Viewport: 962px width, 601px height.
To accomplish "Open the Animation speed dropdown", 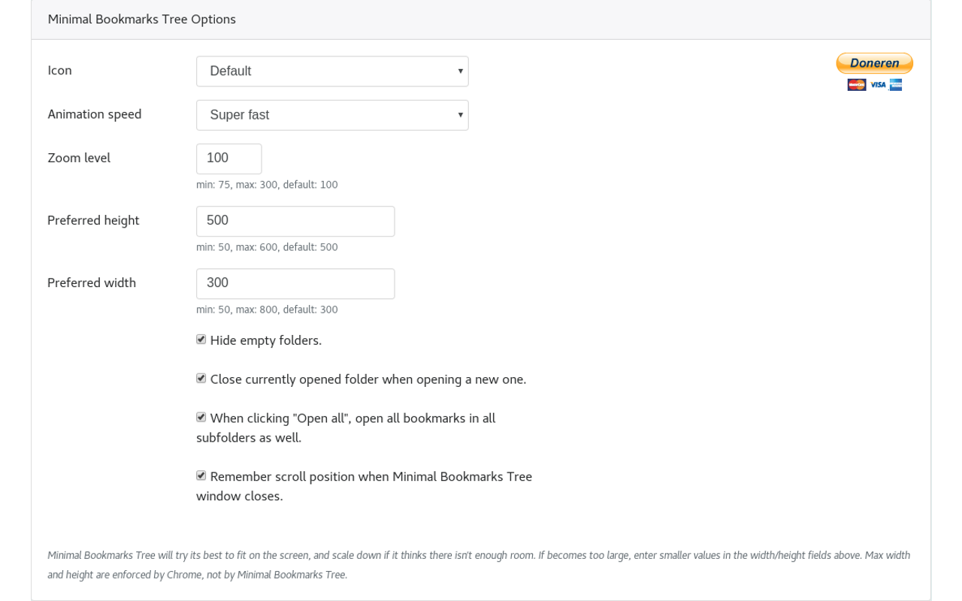I will [x=332, y=115].
